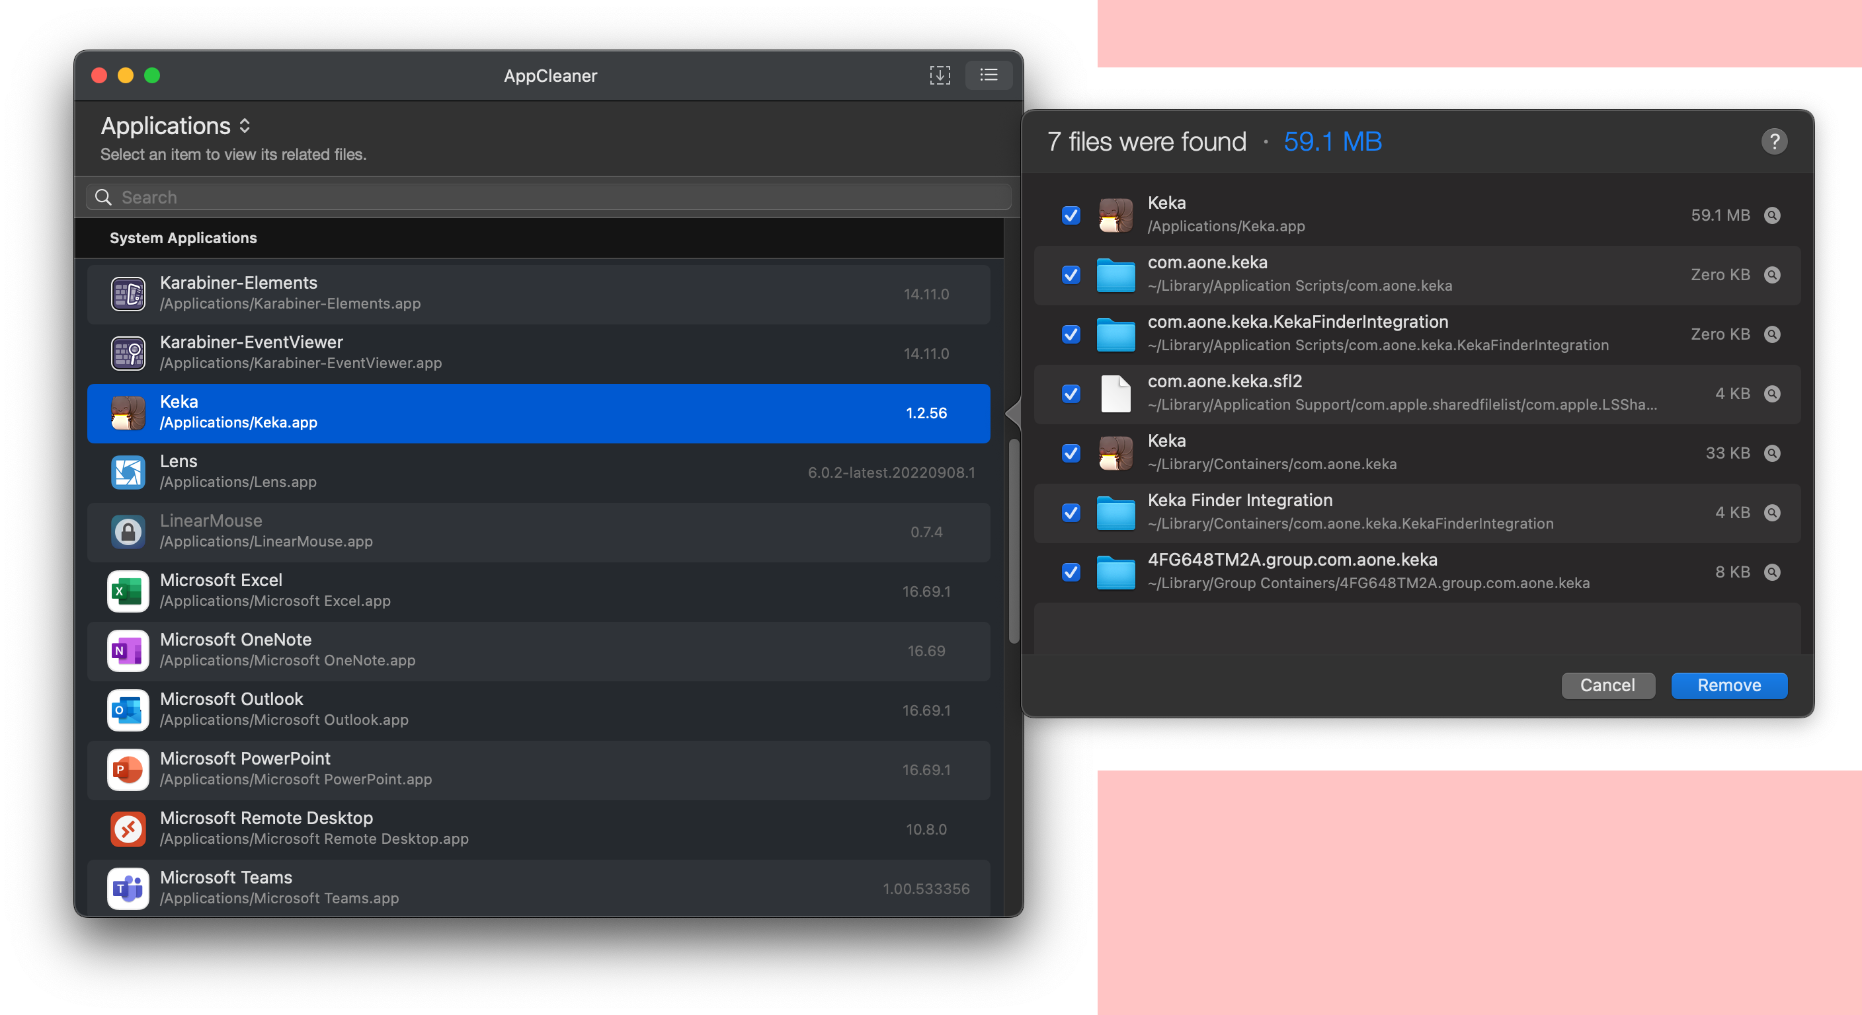Click magnifier icon for 4FG648TM2A.group.com.aone.keka folder
The image size is (1862, 1015).
click(x=1771, y=572)
